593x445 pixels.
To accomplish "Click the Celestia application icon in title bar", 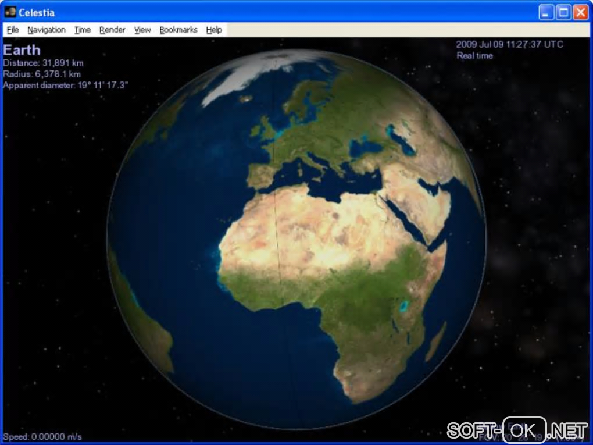I will click(x=10, y=12).
